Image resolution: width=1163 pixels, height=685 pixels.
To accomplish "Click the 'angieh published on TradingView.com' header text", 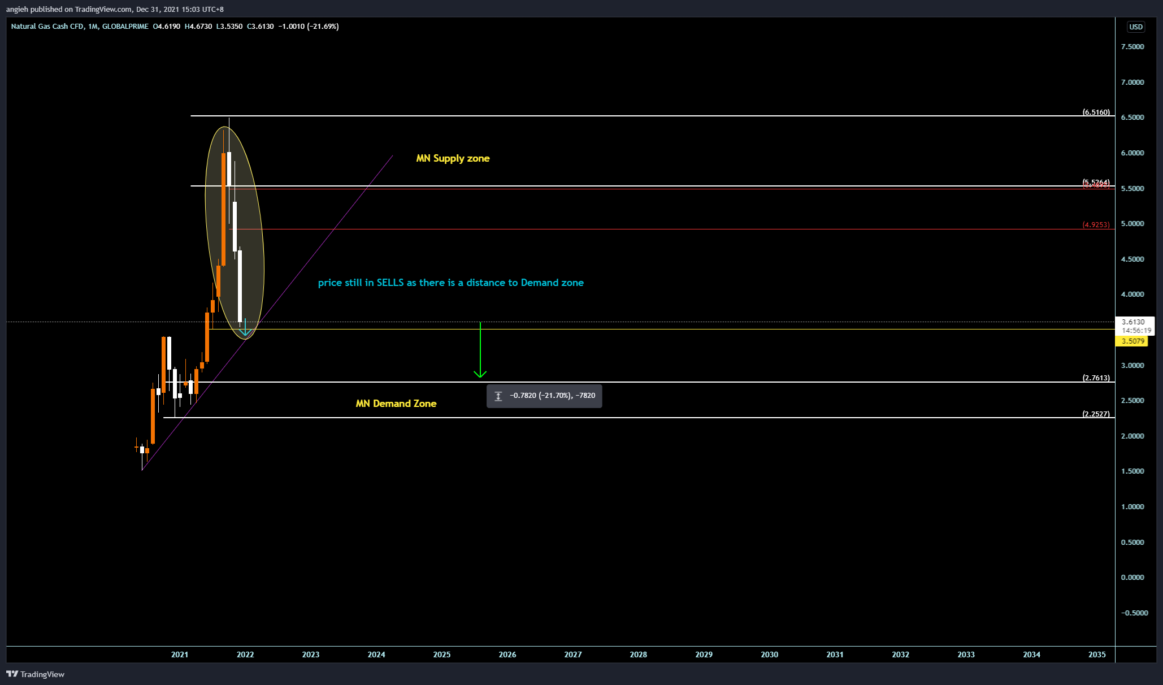I will pyautogui.click(x=115, y=10).
